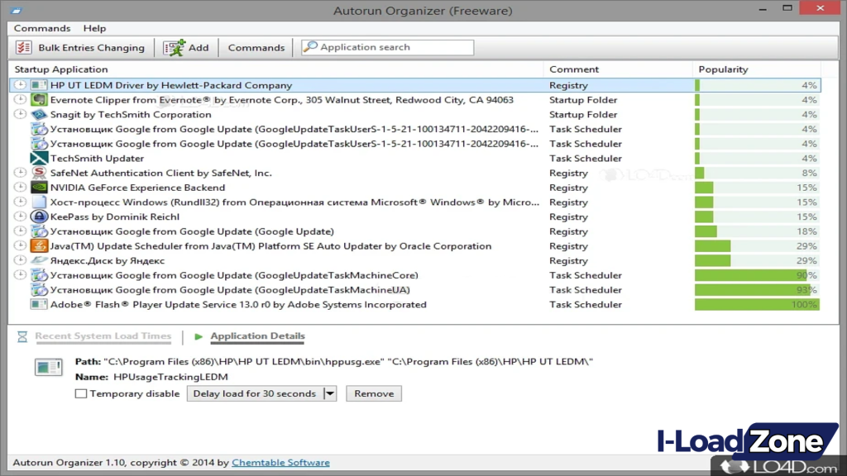Click the Evernote Clipper elephant icon

(x=39, y=100)
